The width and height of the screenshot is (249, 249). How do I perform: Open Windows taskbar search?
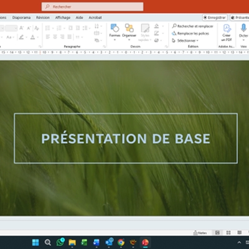[x=48, y=242]
